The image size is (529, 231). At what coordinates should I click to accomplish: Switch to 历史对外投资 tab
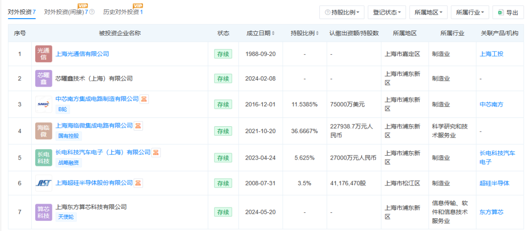click(x=123, y=12)
